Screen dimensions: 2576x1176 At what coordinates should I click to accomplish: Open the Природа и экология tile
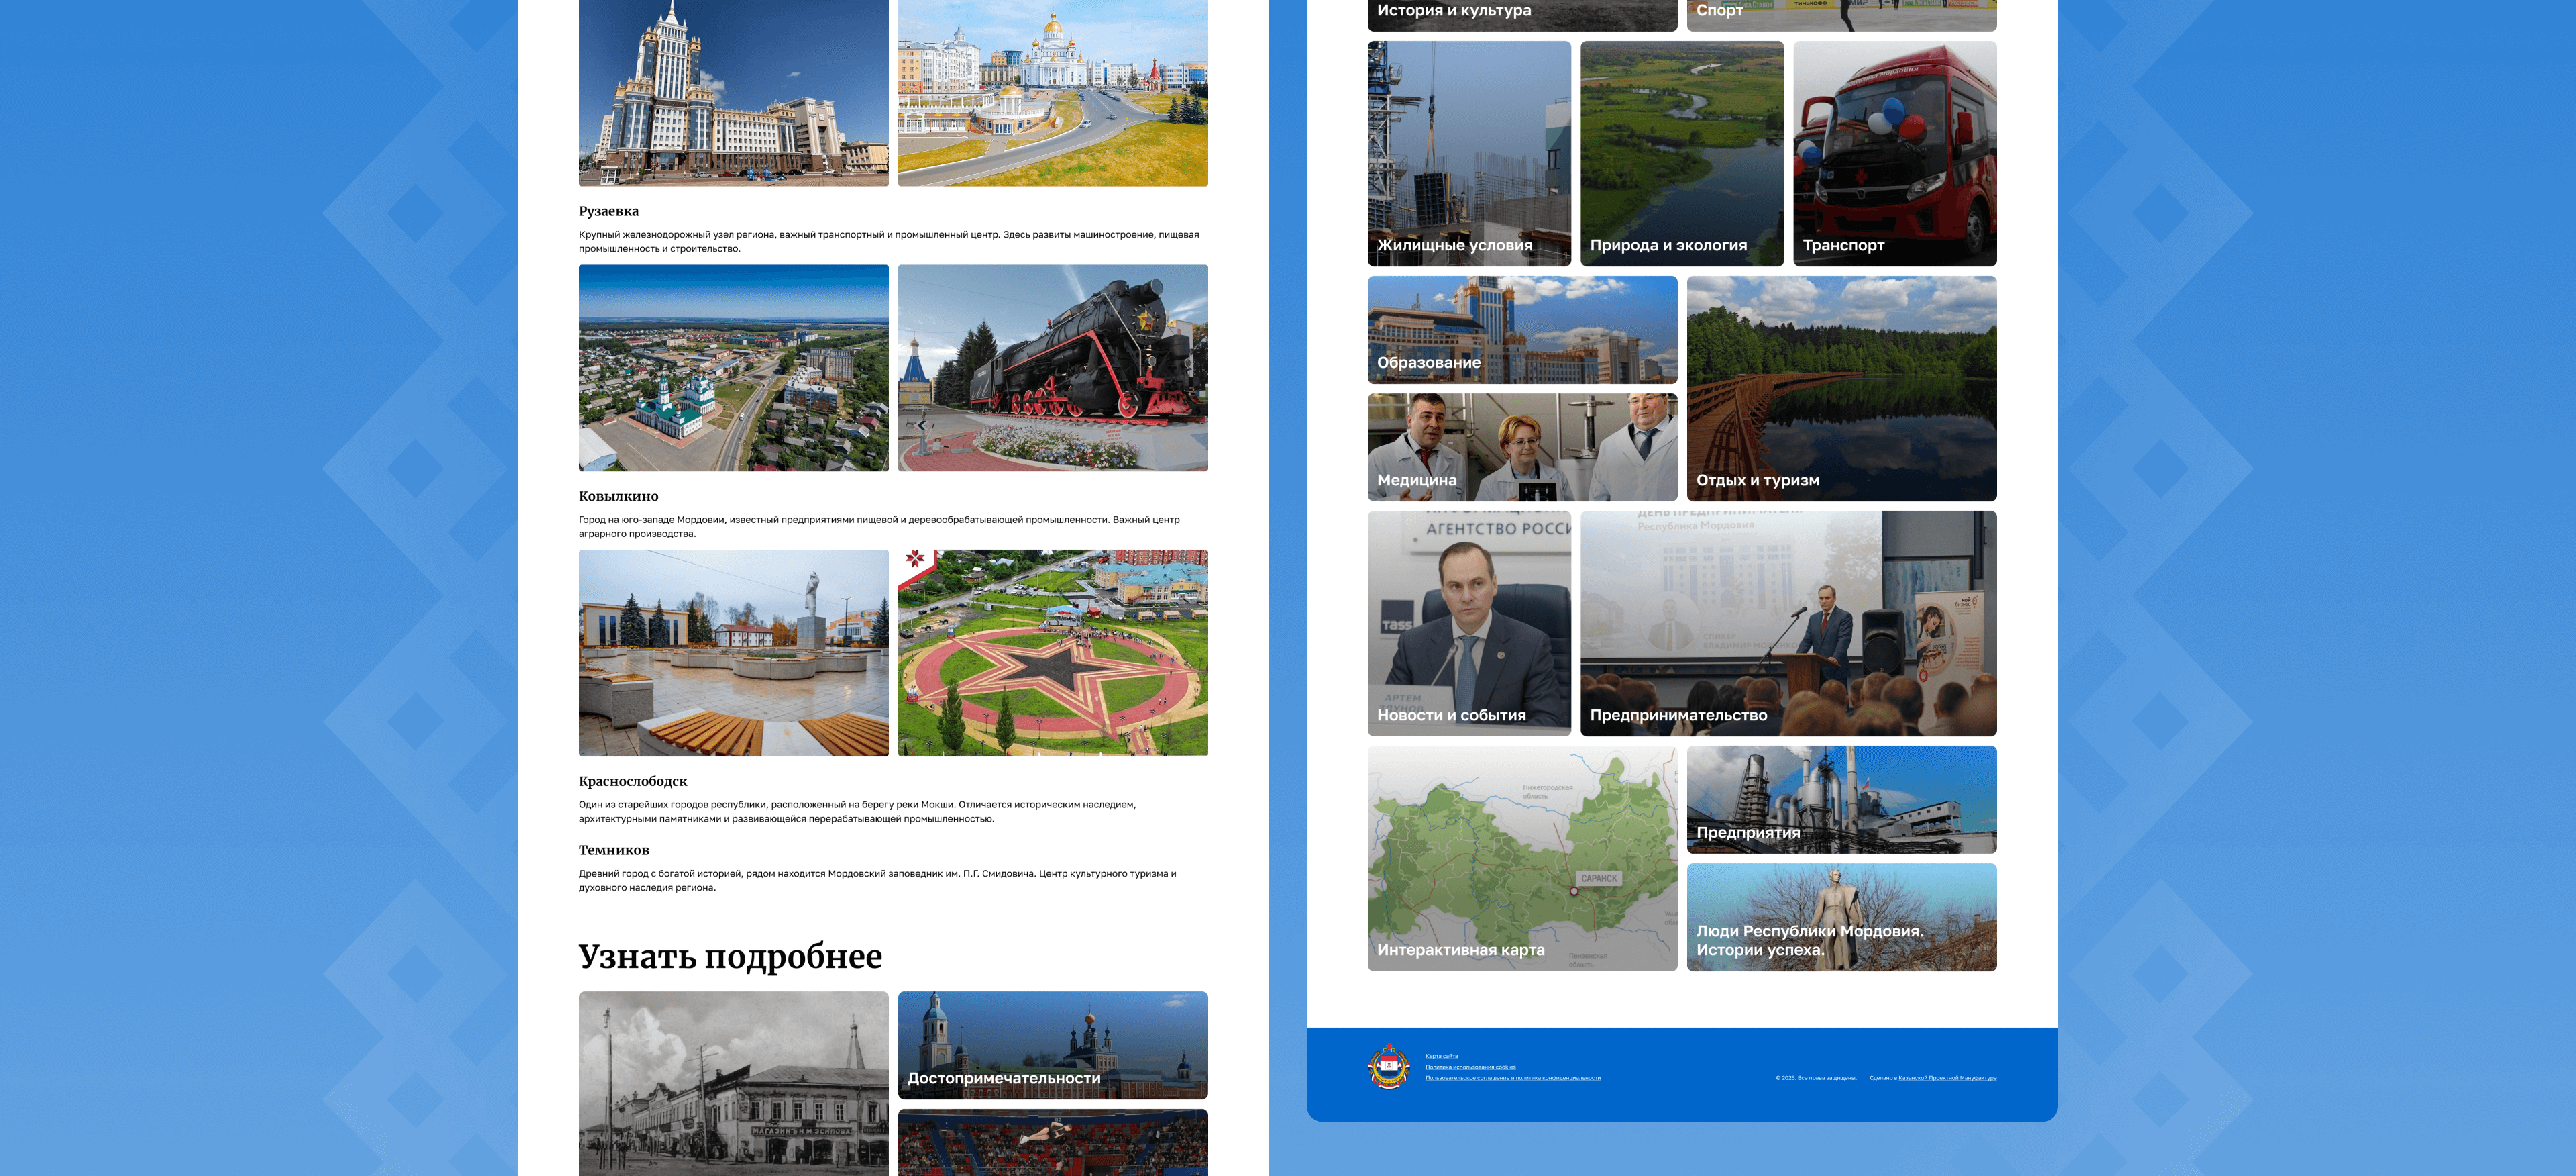[1681, 153]
